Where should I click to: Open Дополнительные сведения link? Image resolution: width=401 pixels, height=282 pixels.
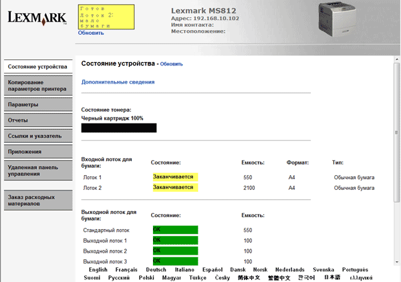118,82
